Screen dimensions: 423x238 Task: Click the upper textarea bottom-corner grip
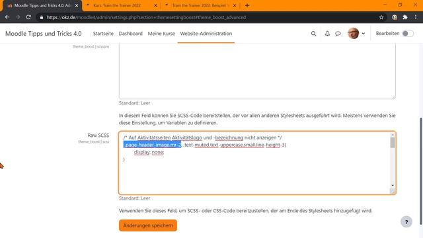pos(393,97)
